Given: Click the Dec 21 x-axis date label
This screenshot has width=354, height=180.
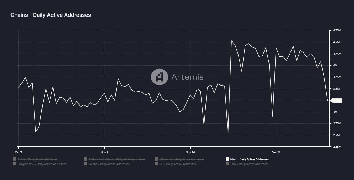Looking at the screenshot, I should pyautogui.click(x=276, y=152).
